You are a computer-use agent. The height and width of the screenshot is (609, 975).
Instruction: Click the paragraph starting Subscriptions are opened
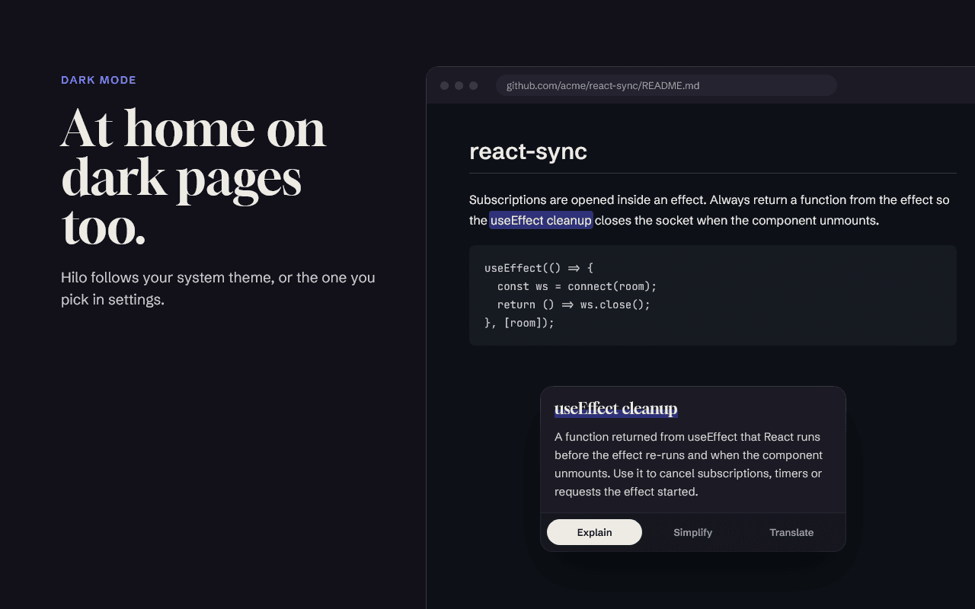(709, 210)
